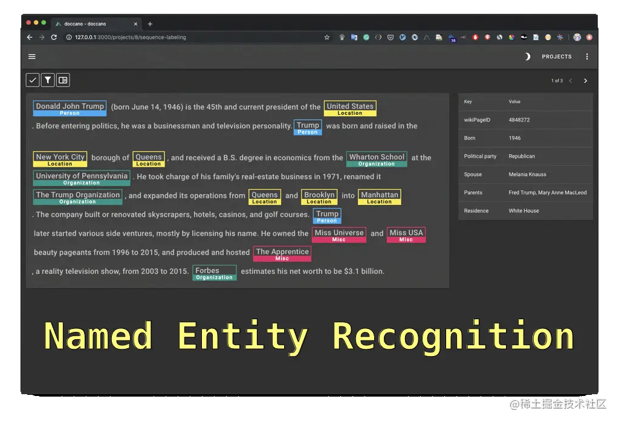
Task: Click the 'Miss Universe' Misc annotation
Action: (339, 235)
